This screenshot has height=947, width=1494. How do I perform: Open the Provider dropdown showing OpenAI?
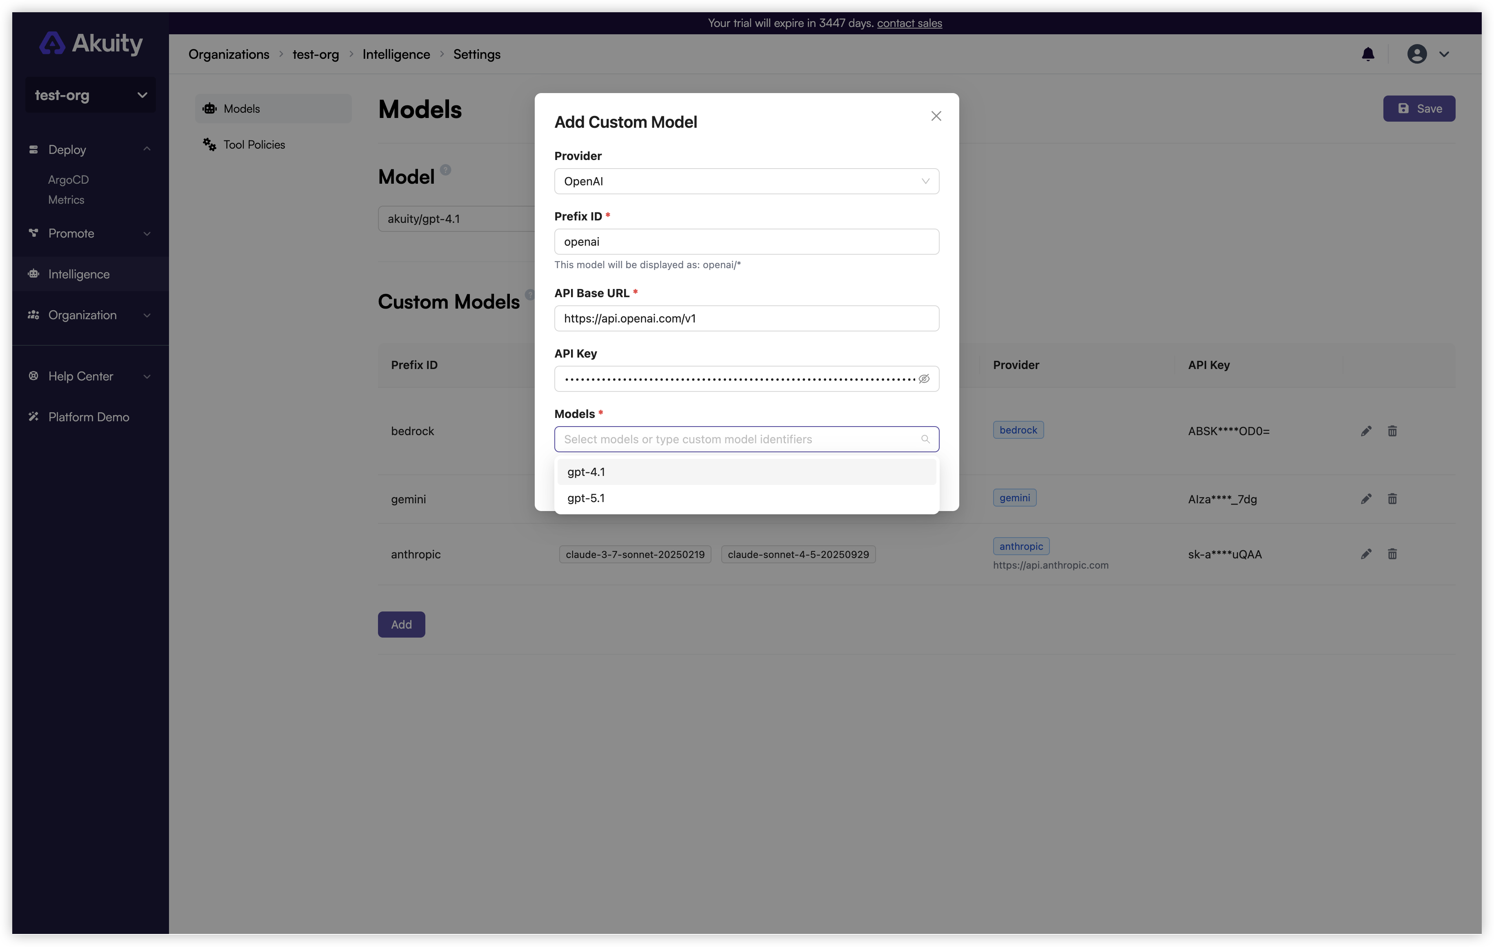(x=746, y=181)
